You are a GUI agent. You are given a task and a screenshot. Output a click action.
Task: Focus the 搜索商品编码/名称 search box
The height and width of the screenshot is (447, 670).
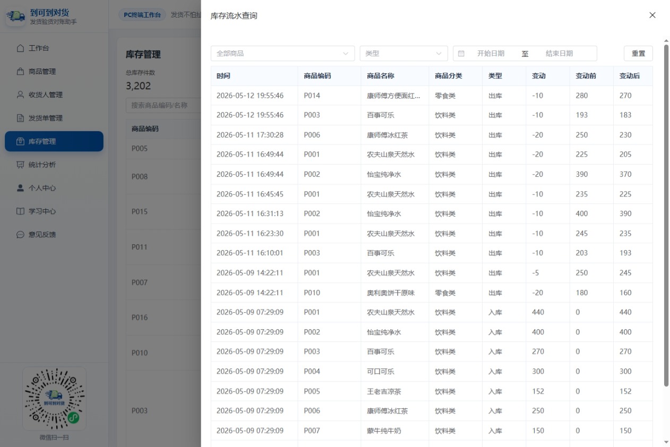coord(162,105)
